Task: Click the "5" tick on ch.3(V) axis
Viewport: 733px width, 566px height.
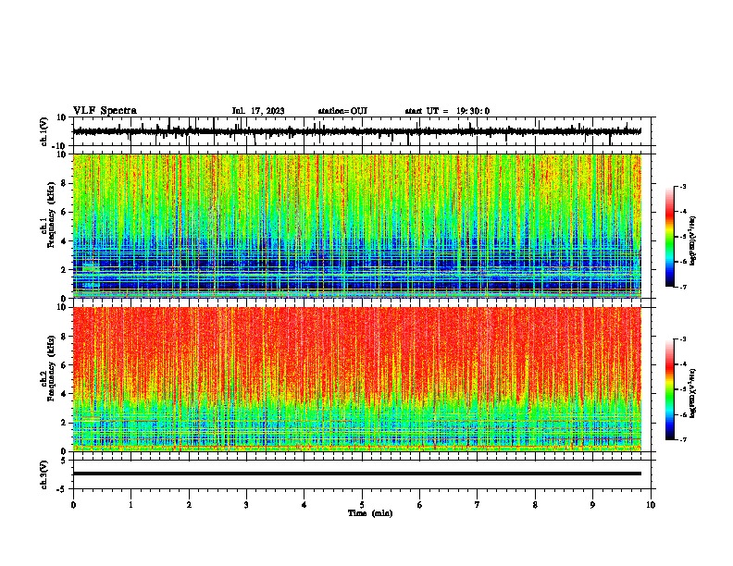Action: (x=65, y=461)
